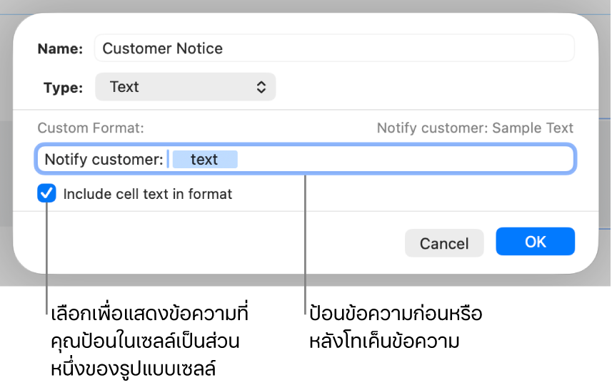
Task: Click the 'Custom Format:' label
Action: 91,128
